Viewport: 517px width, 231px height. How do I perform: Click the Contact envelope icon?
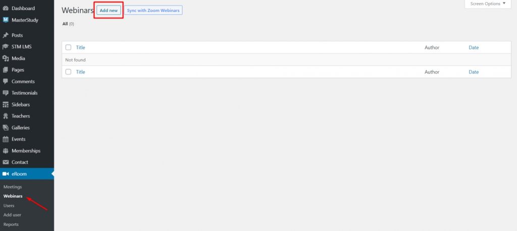6,163
